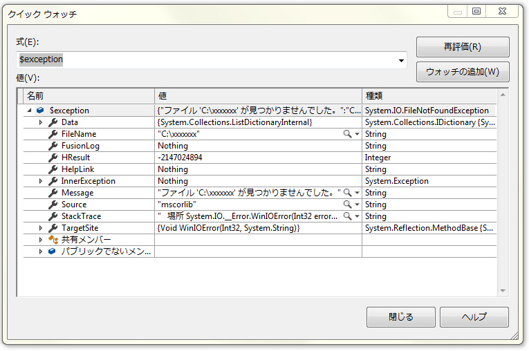Click the 再評価(R) button
The height and width of the screenshot is (351, 529).
[463, 47]
